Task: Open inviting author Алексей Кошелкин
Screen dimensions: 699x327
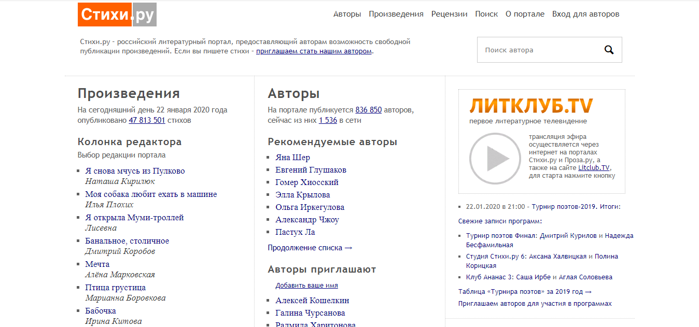Action: click(x=312, y=301)
